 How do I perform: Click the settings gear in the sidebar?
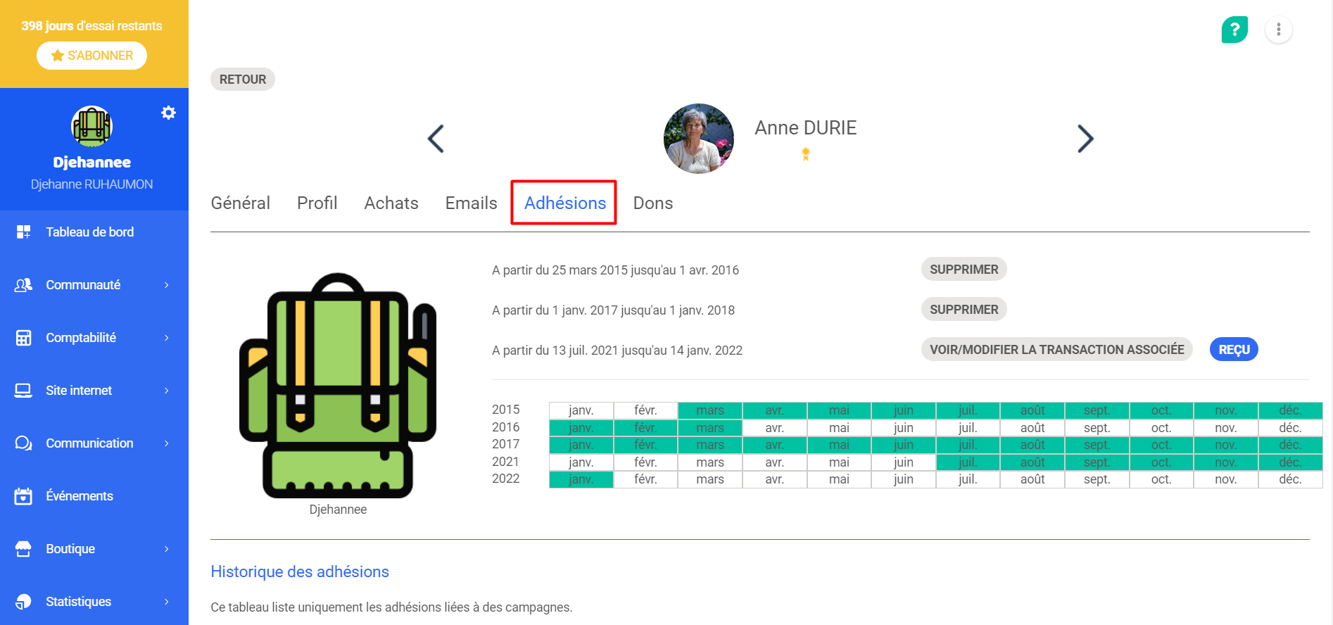(168, 113)
